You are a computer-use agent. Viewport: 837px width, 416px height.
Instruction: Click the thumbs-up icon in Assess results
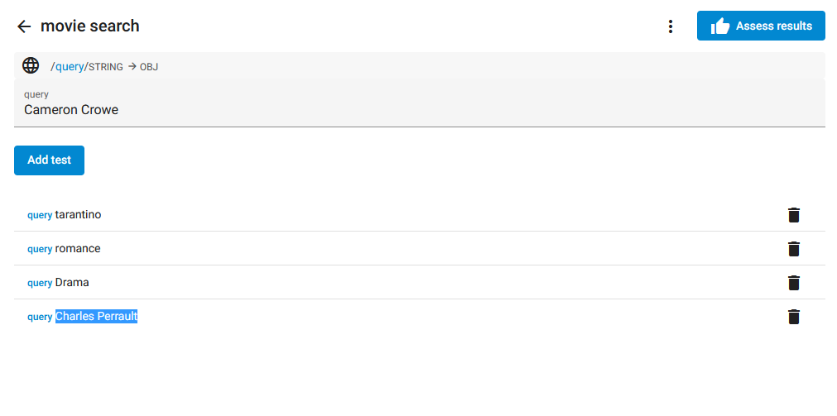(x=720, y=26)
